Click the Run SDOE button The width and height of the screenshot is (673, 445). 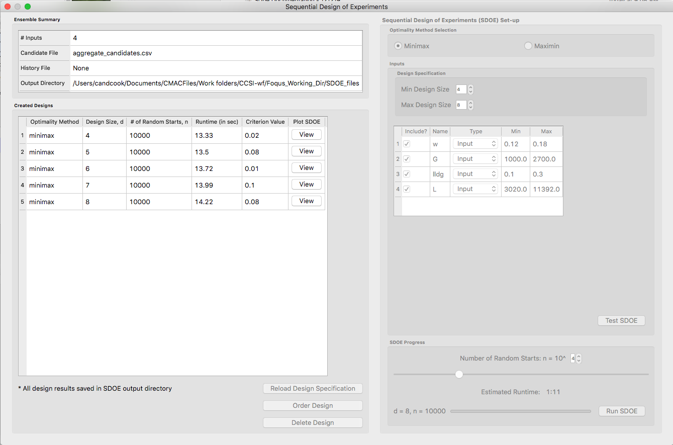[622, 411]
